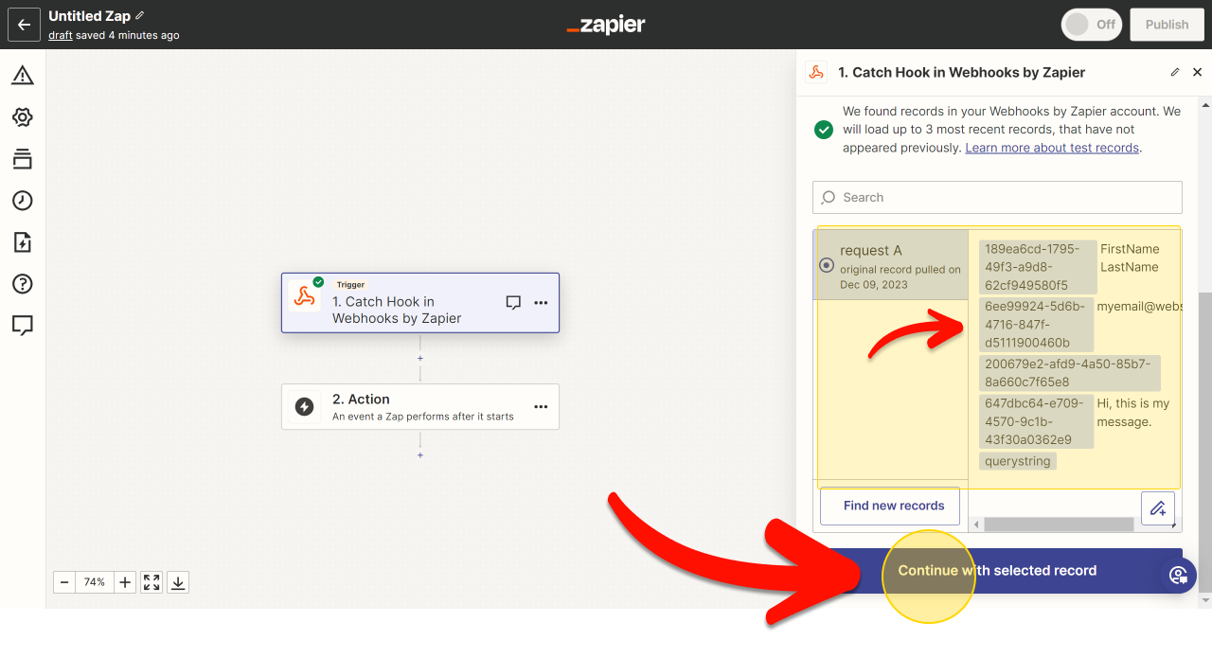1212x658 pixels.
Task: Click Find new records button
Action: pyautogui.click(x=889, y=506)
